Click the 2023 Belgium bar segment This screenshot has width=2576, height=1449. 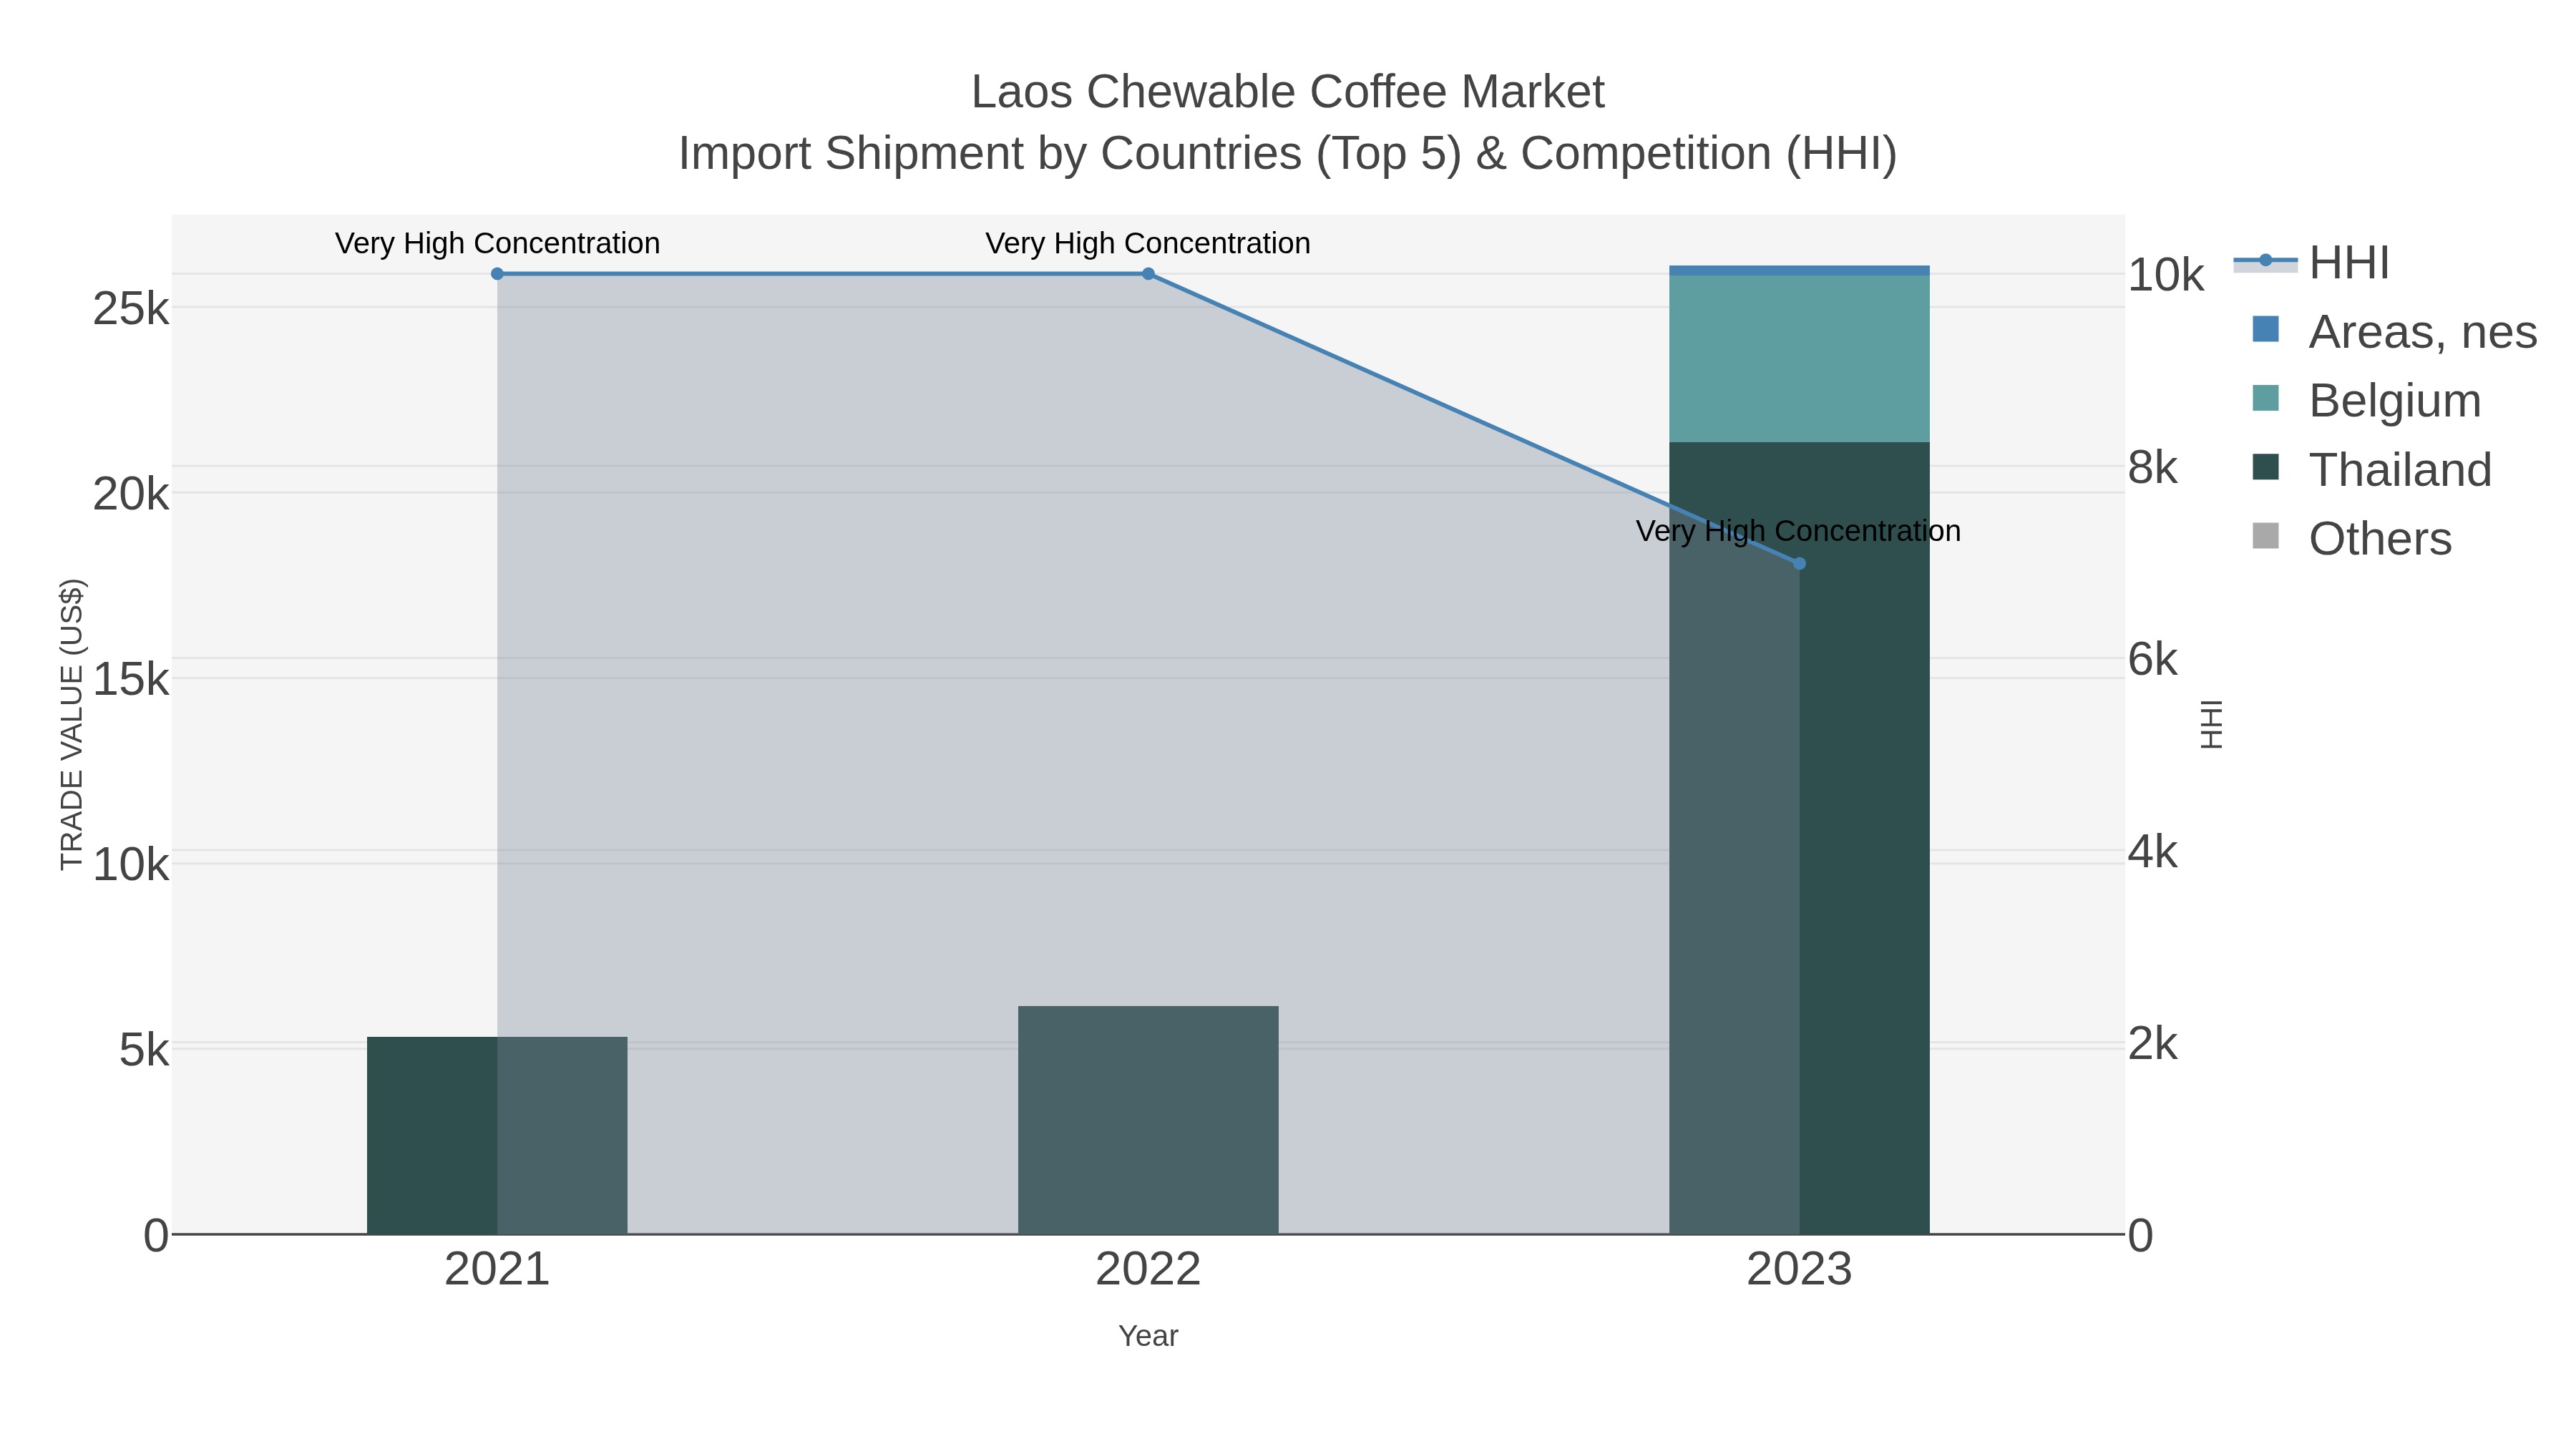[x=1799, y=359]
